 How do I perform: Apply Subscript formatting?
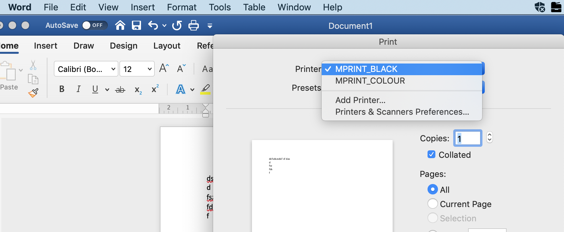(138, 90)
